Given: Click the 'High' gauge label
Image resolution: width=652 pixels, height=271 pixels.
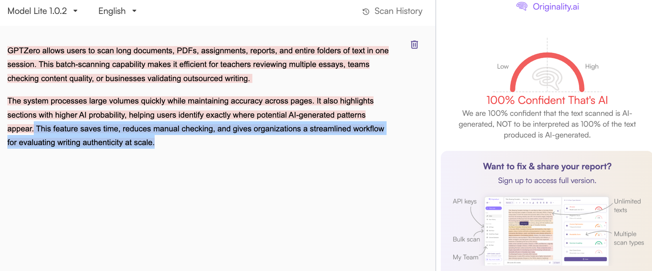Looking at the screenshot, I should [x=592, y=66].
